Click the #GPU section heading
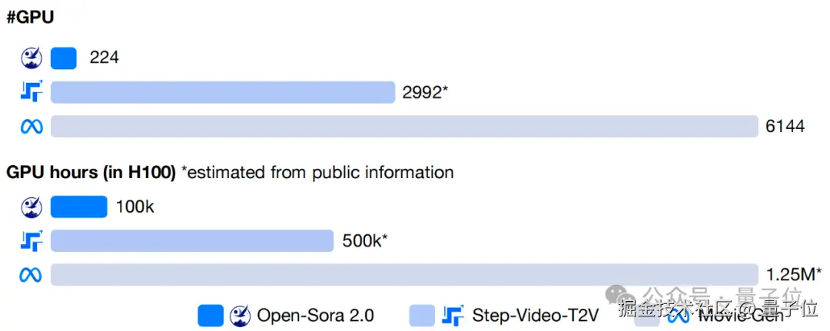The image size is (830, 331). [x=30, y=17]
